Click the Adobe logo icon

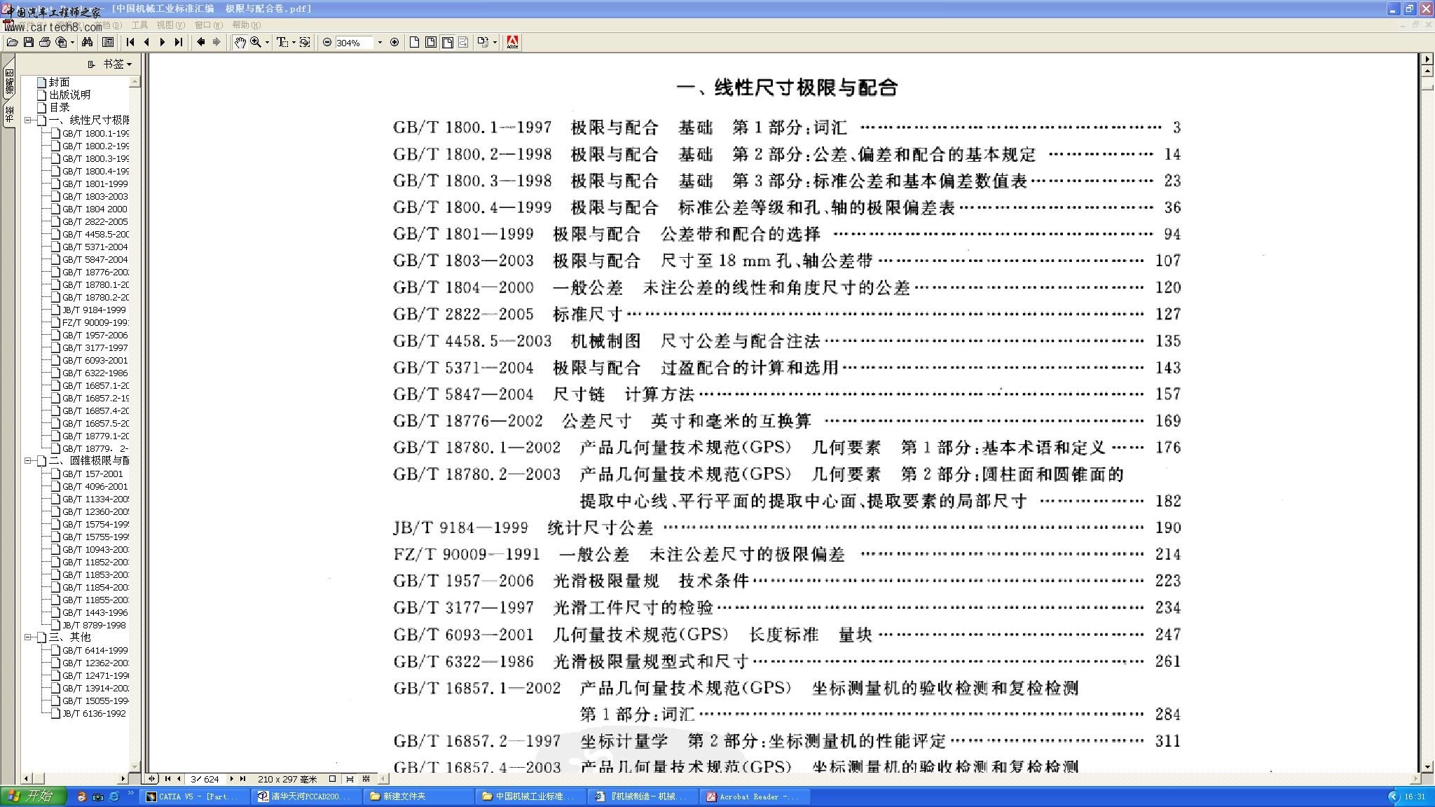tap(512, 43)
